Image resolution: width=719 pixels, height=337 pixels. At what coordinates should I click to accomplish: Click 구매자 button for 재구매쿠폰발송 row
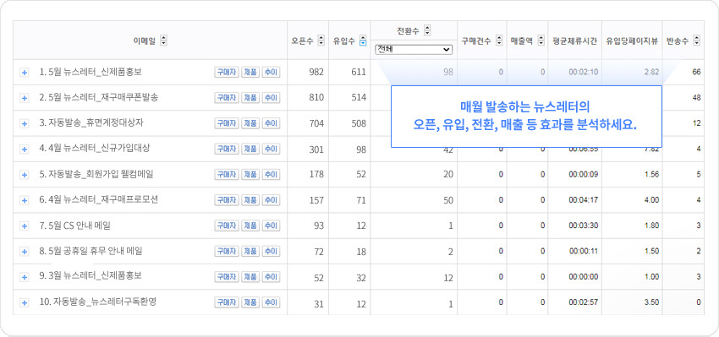pyautogui.click(x=227, y=98)
